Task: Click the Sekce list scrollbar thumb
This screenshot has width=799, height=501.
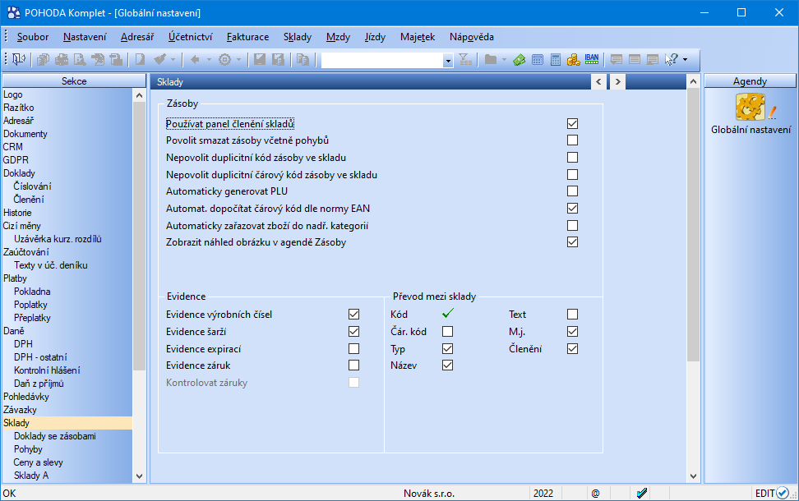Action: (139, 237)
